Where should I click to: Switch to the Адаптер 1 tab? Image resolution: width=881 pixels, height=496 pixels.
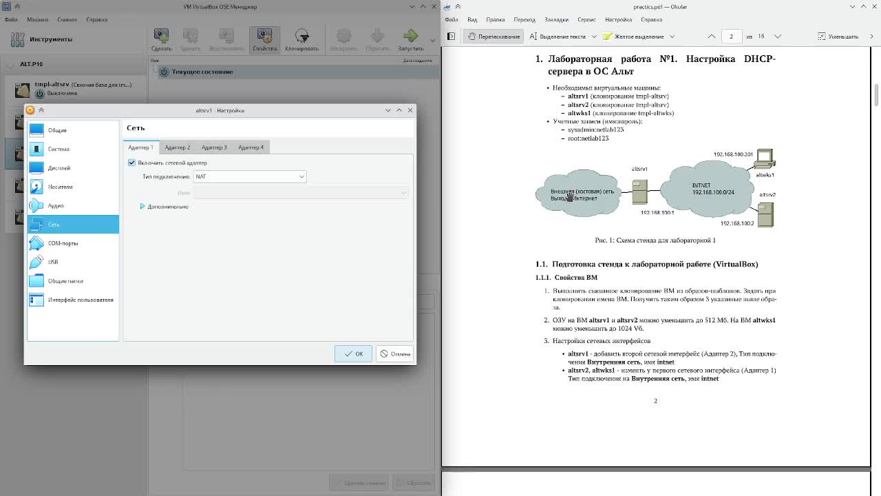140,147
